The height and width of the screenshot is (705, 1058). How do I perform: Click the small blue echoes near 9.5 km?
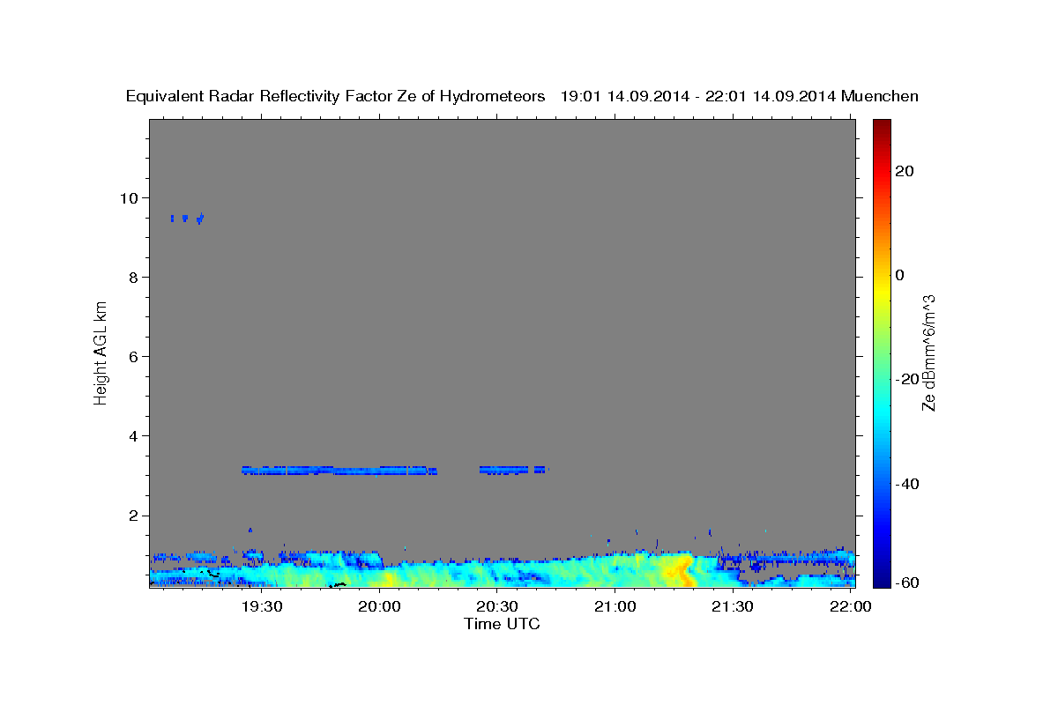coord(187,218)
